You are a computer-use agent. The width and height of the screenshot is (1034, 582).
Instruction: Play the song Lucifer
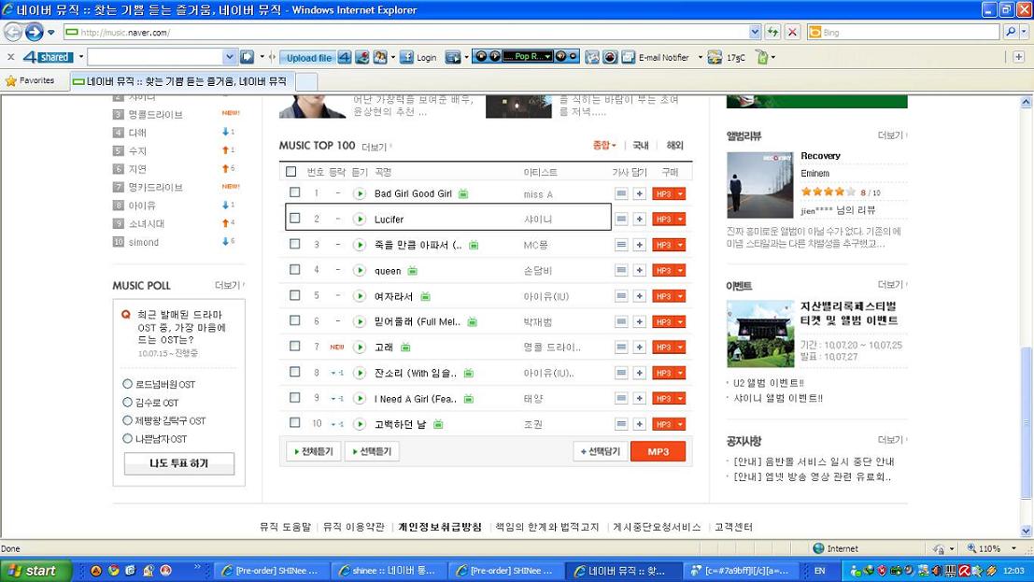[360, 220]
